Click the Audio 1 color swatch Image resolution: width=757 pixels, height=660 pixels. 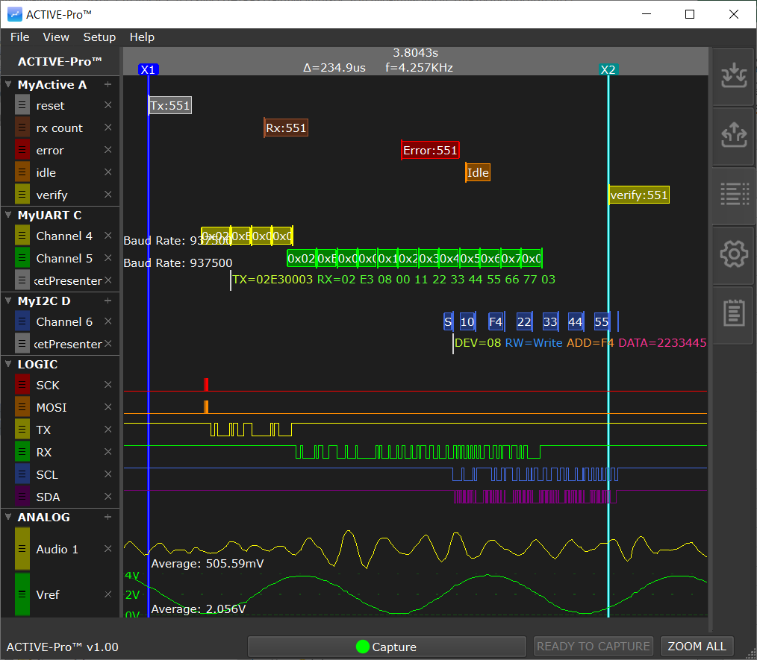(x=21, y=549)
